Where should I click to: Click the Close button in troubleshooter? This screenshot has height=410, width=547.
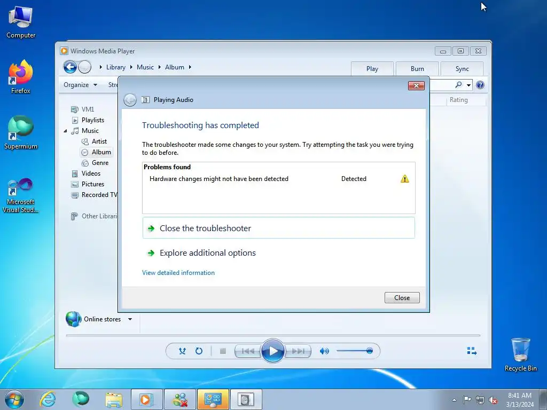402,298
